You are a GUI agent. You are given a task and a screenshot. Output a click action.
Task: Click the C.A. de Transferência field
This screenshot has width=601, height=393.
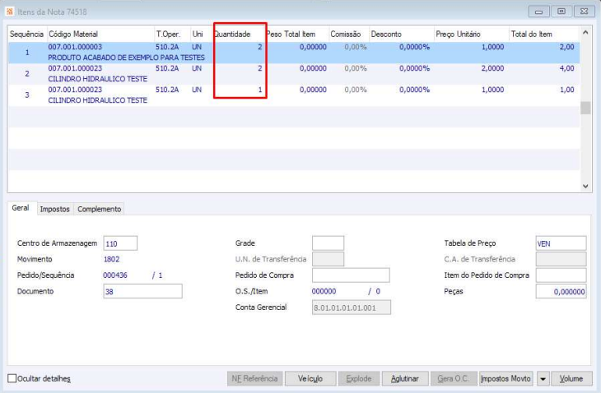pyautogui.click(x=561, y=259)
